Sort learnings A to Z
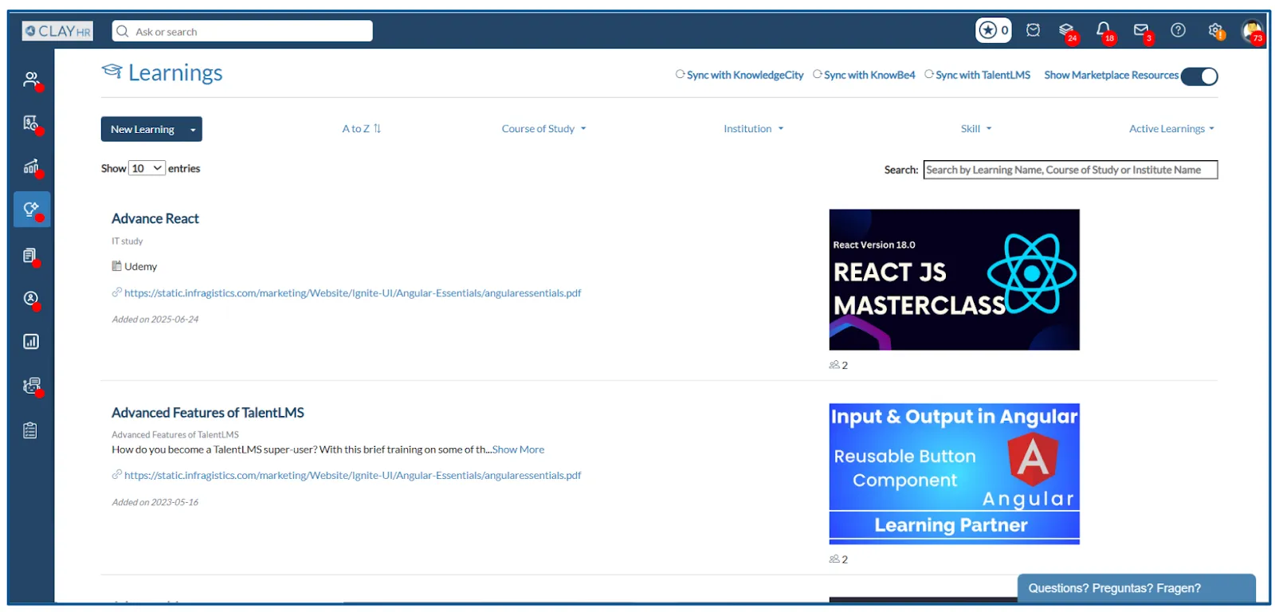The image size is (1275, 612). pos(361,128)
